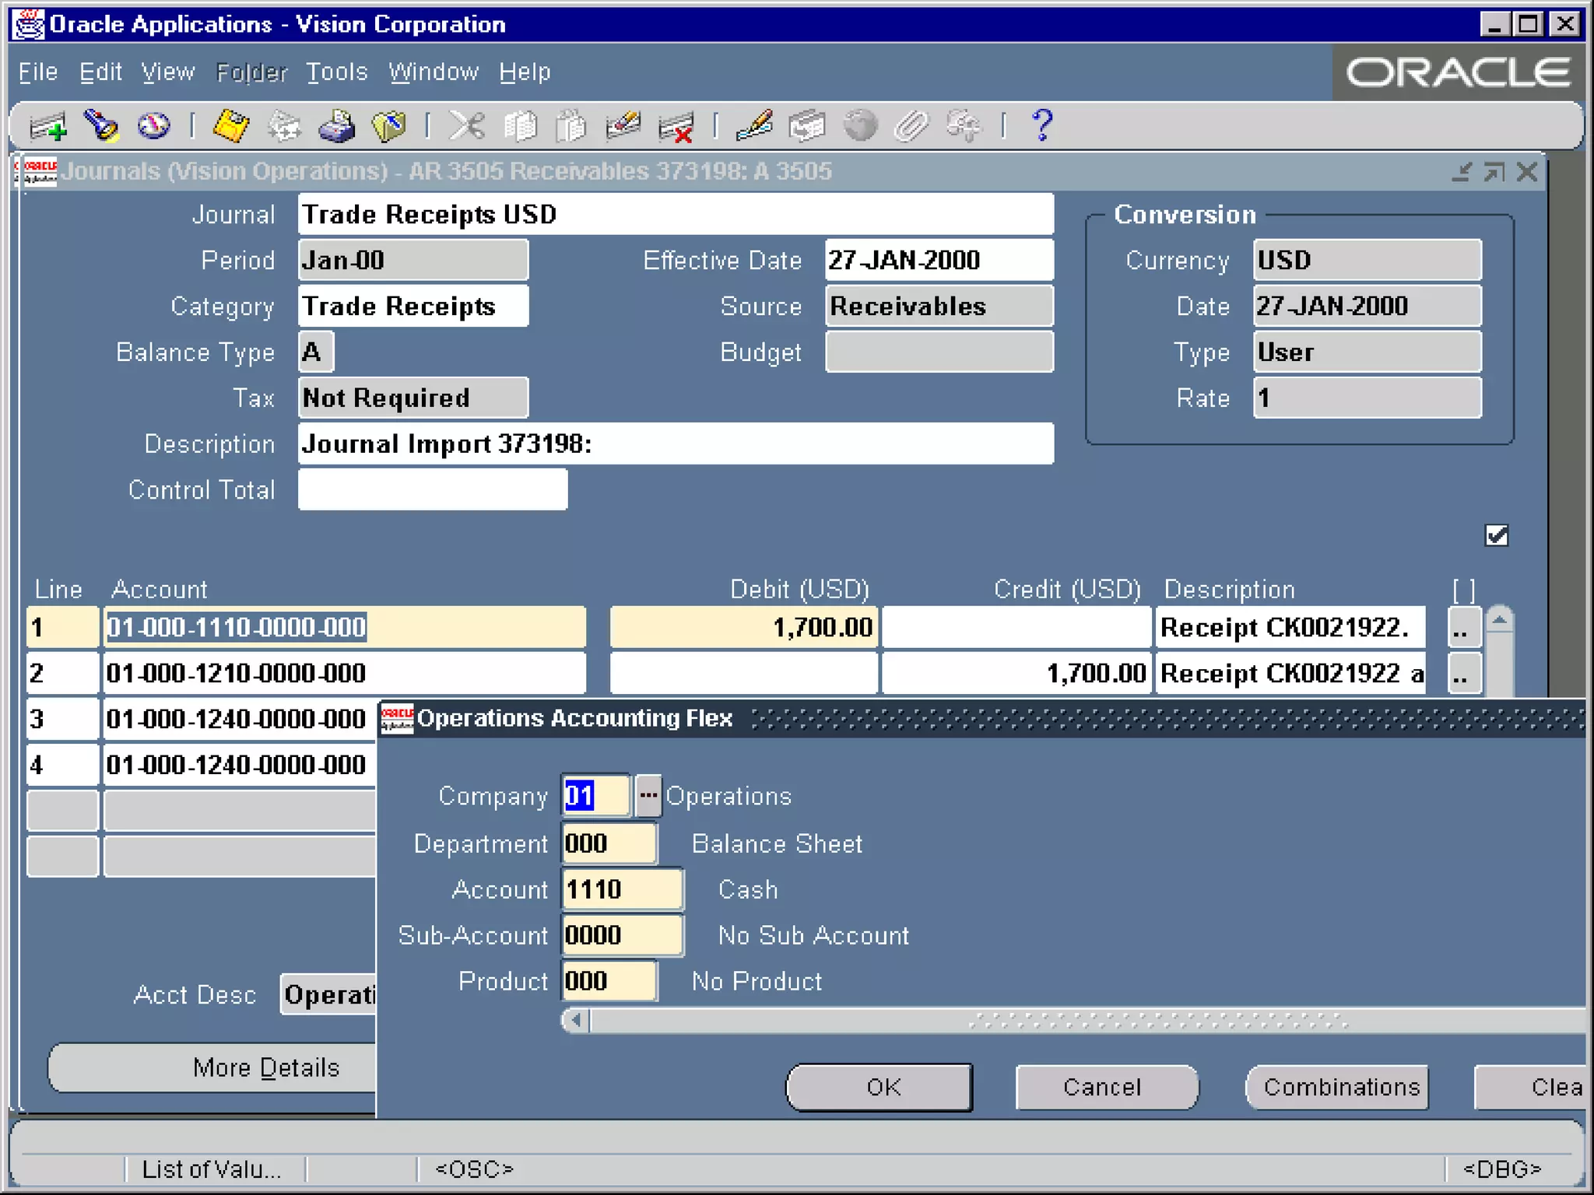Open the Tools menu
1594x1195 pixels.
(336, 72)
